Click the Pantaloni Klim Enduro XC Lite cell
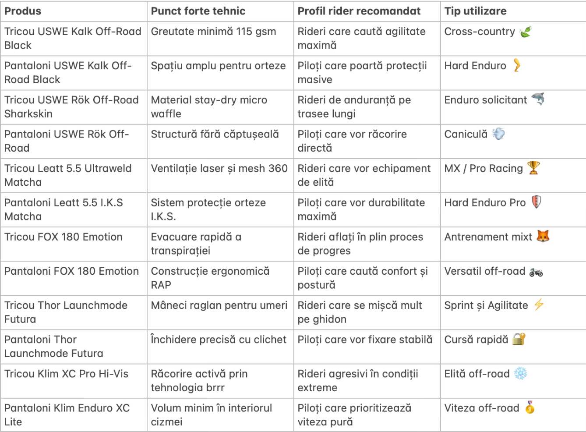This screenshot has width=586, height=432. (67, 414)
